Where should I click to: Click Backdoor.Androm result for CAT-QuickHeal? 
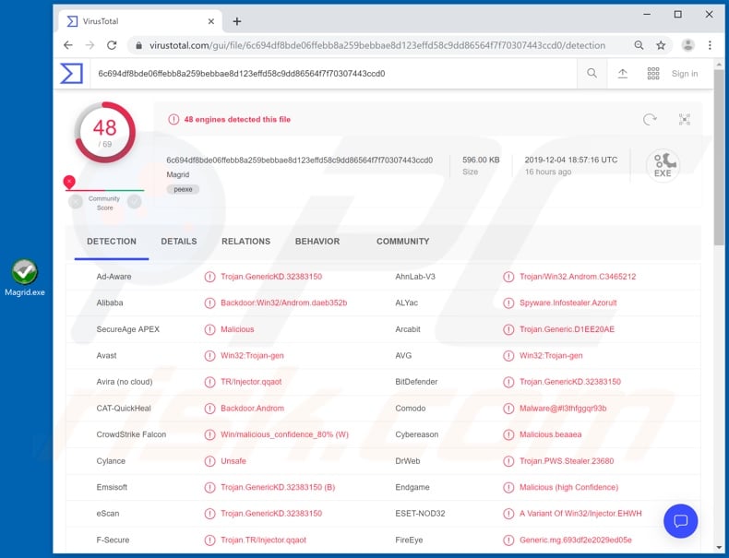tap(252, 409)
